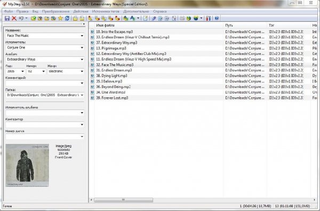Screen dimensions: 320x211
Task: Select the file I Believe.mp3
Action: click(109, 81)
